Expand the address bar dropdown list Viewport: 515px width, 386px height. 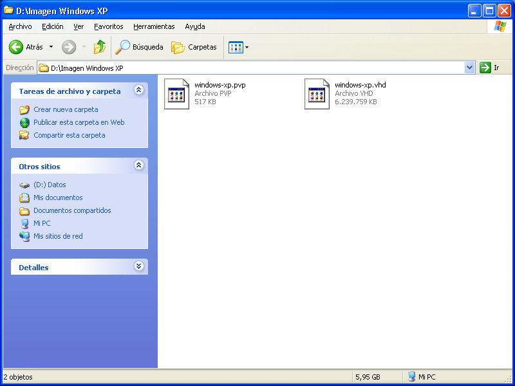coord(469,68)
